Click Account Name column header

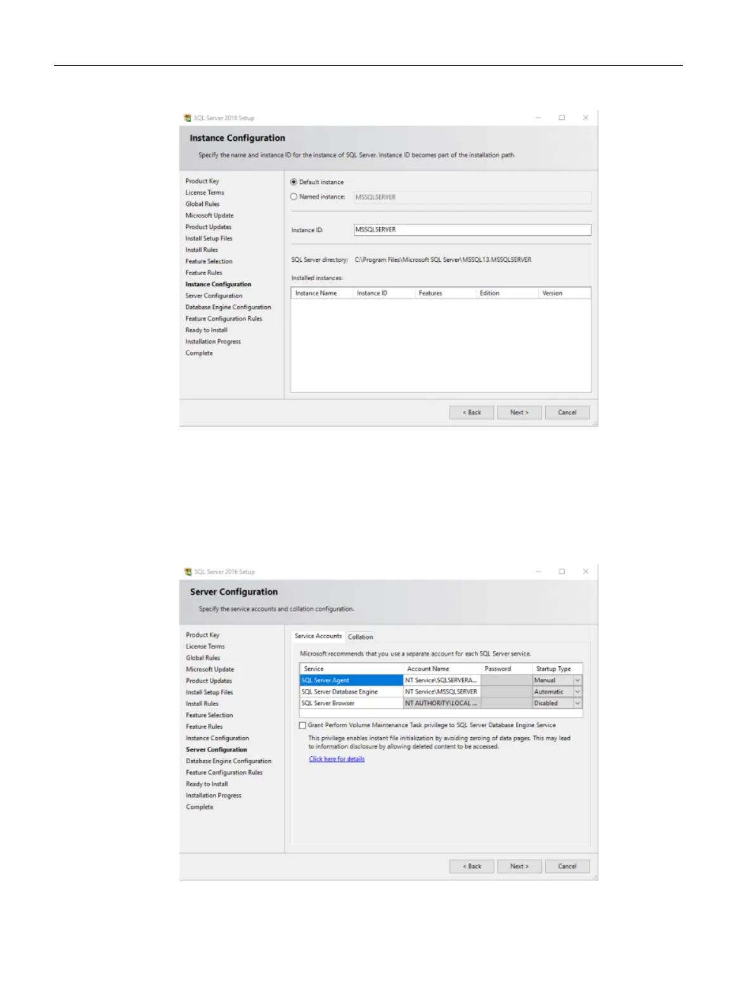[x=442, y=669]
